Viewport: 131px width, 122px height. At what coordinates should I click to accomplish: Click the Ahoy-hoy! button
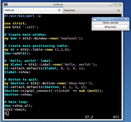(x=110, y=27)
